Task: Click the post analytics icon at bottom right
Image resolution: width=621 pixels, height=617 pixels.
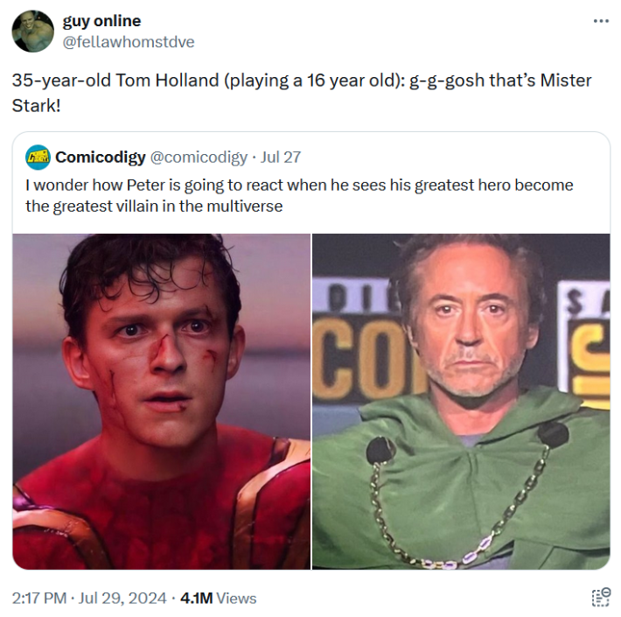Action: tap(600, 598)
